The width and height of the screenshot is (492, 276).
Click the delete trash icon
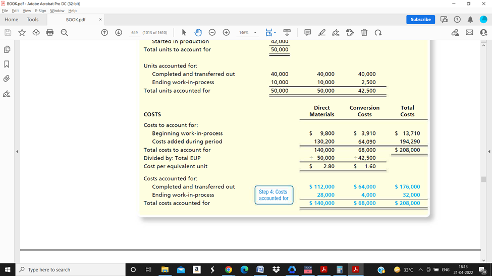[364, 33]
